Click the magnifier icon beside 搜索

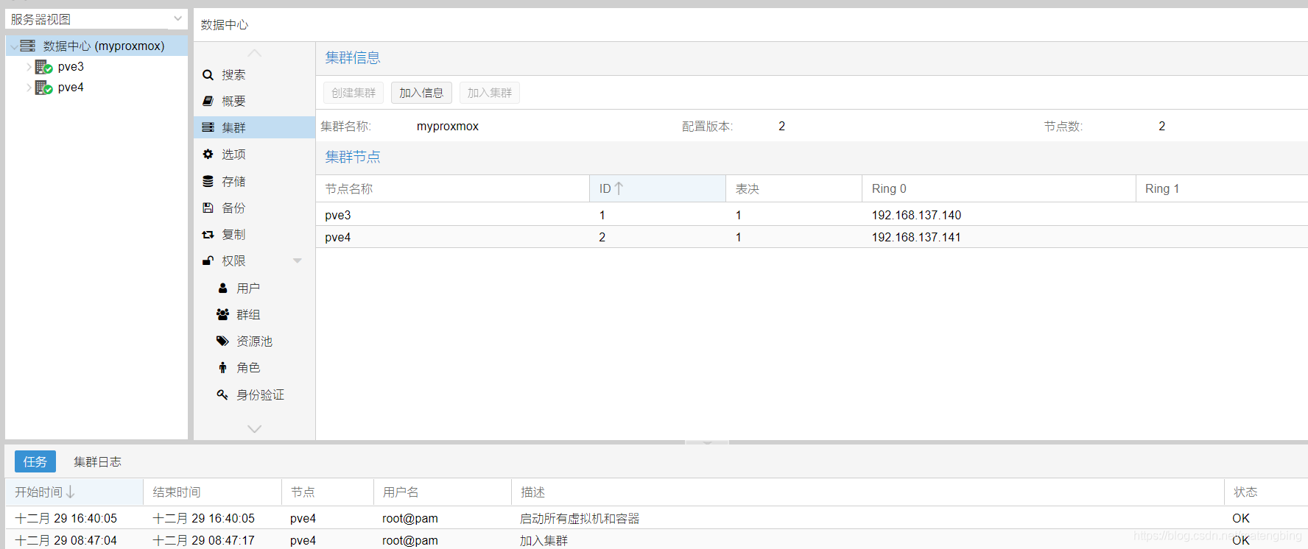(x=208, y=75)
